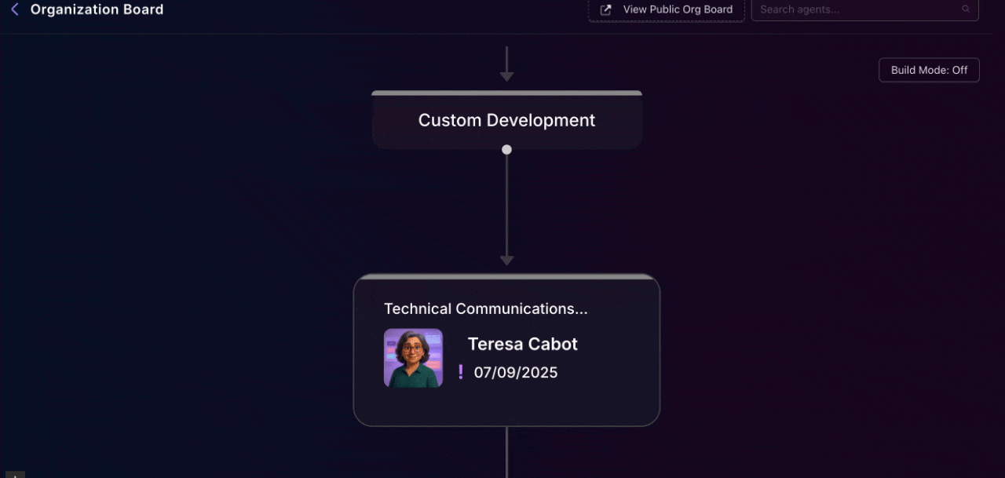Click the arrowhead pointing into Custom Development
Viewport: 1005px width, 478px height.
[x=506, y=77]
